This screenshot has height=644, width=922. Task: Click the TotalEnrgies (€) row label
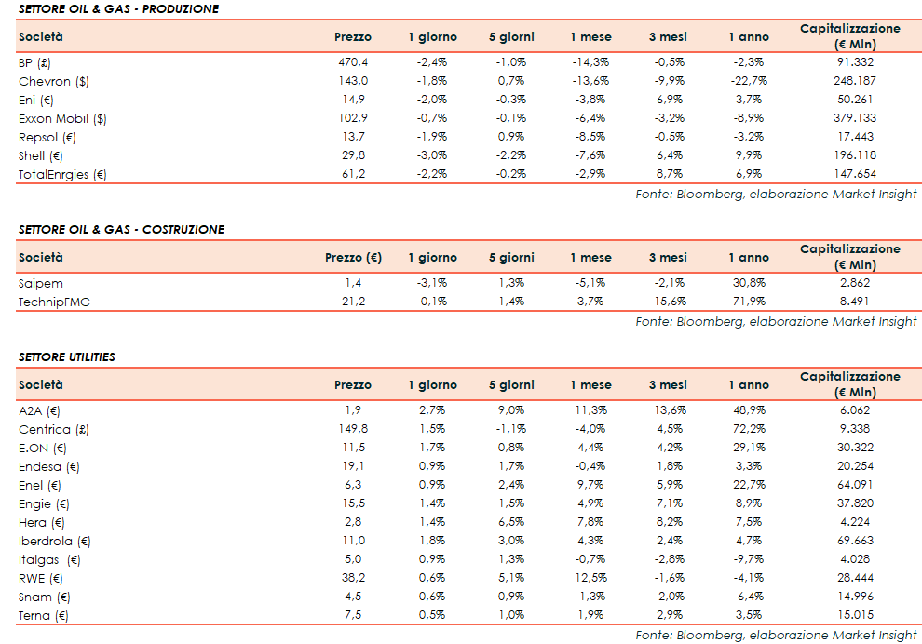coord(62,174)
